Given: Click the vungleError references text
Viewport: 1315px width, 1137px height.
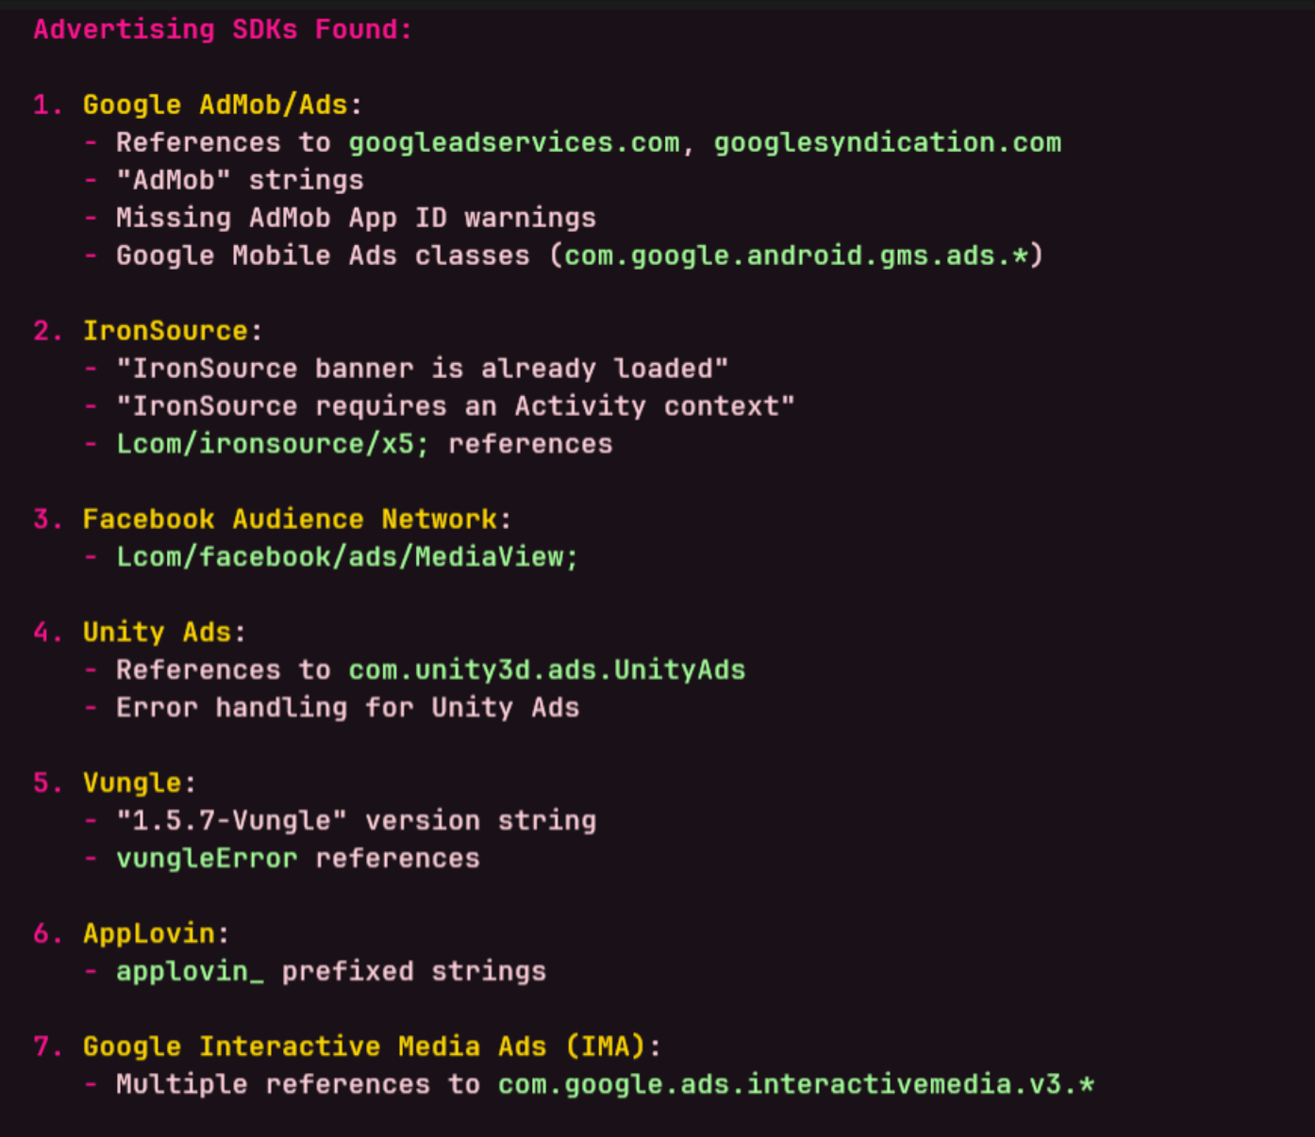Looking at the screenshot, I should click(298, 859).
